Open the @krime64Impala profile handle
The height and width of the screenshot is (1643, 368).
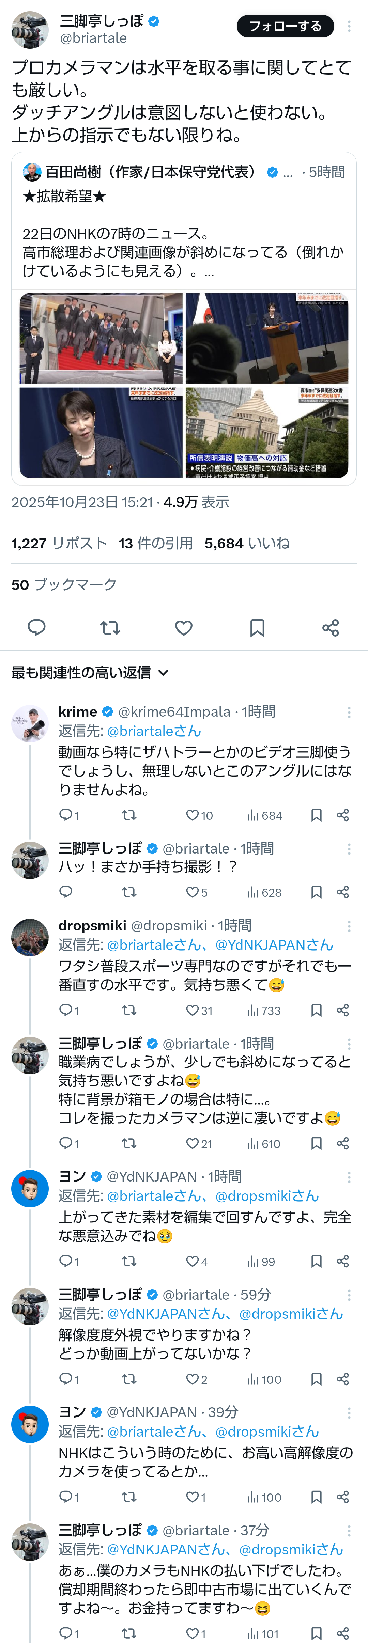coord(174,712)
